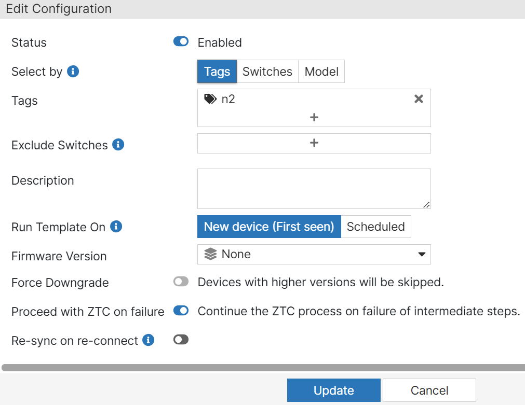
Task: Click the tag icon beside n2
Action: pyautogui.click(x=210, y=99)
